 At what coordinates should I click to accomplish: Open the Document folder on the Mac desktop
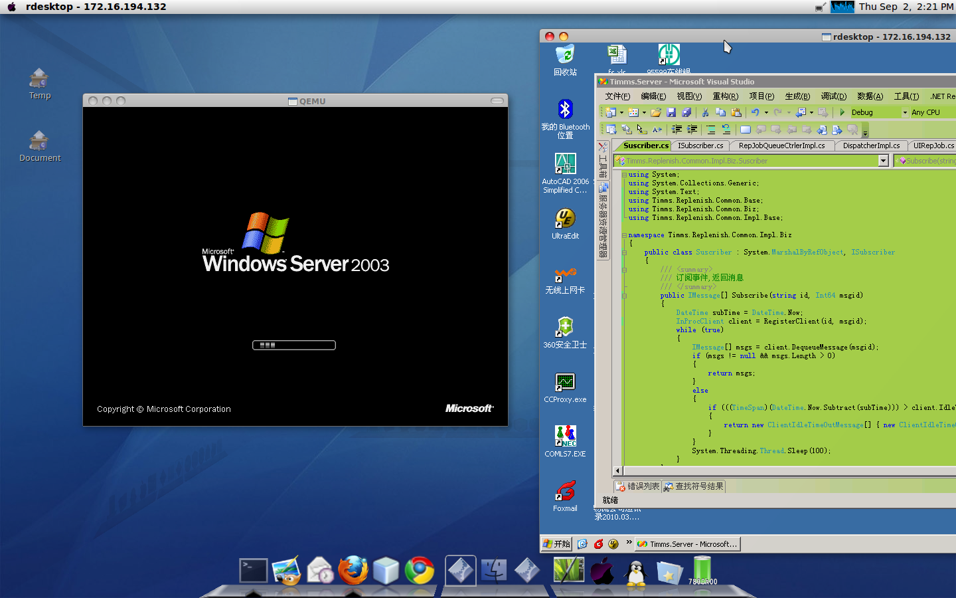[40, 146]
